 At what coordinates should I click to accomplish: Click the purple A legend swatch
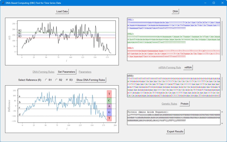pyautogui.click(x=109, y=106)
